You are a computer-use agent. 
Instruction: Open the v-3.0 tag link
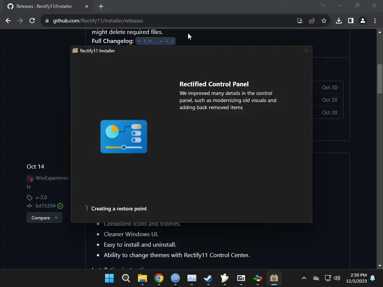(x=41, y=197)
